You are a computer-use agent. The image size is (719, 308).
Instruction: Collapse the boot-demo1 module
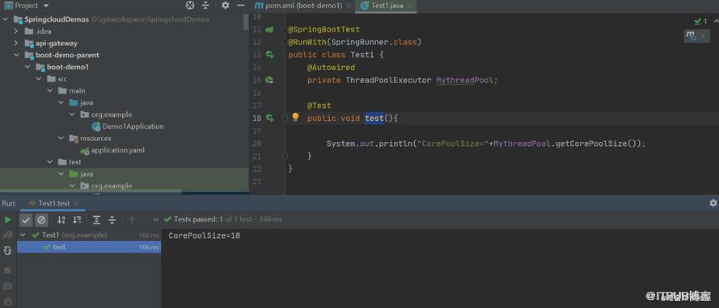[27, 67]
